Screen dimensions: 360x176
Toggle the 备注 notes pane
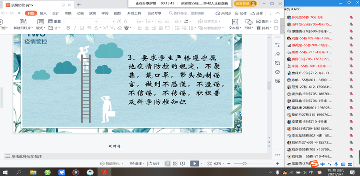coord(137,163)
